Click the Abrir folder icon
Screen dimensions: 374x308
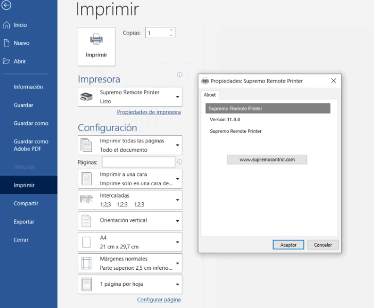(x=7, y=61)
